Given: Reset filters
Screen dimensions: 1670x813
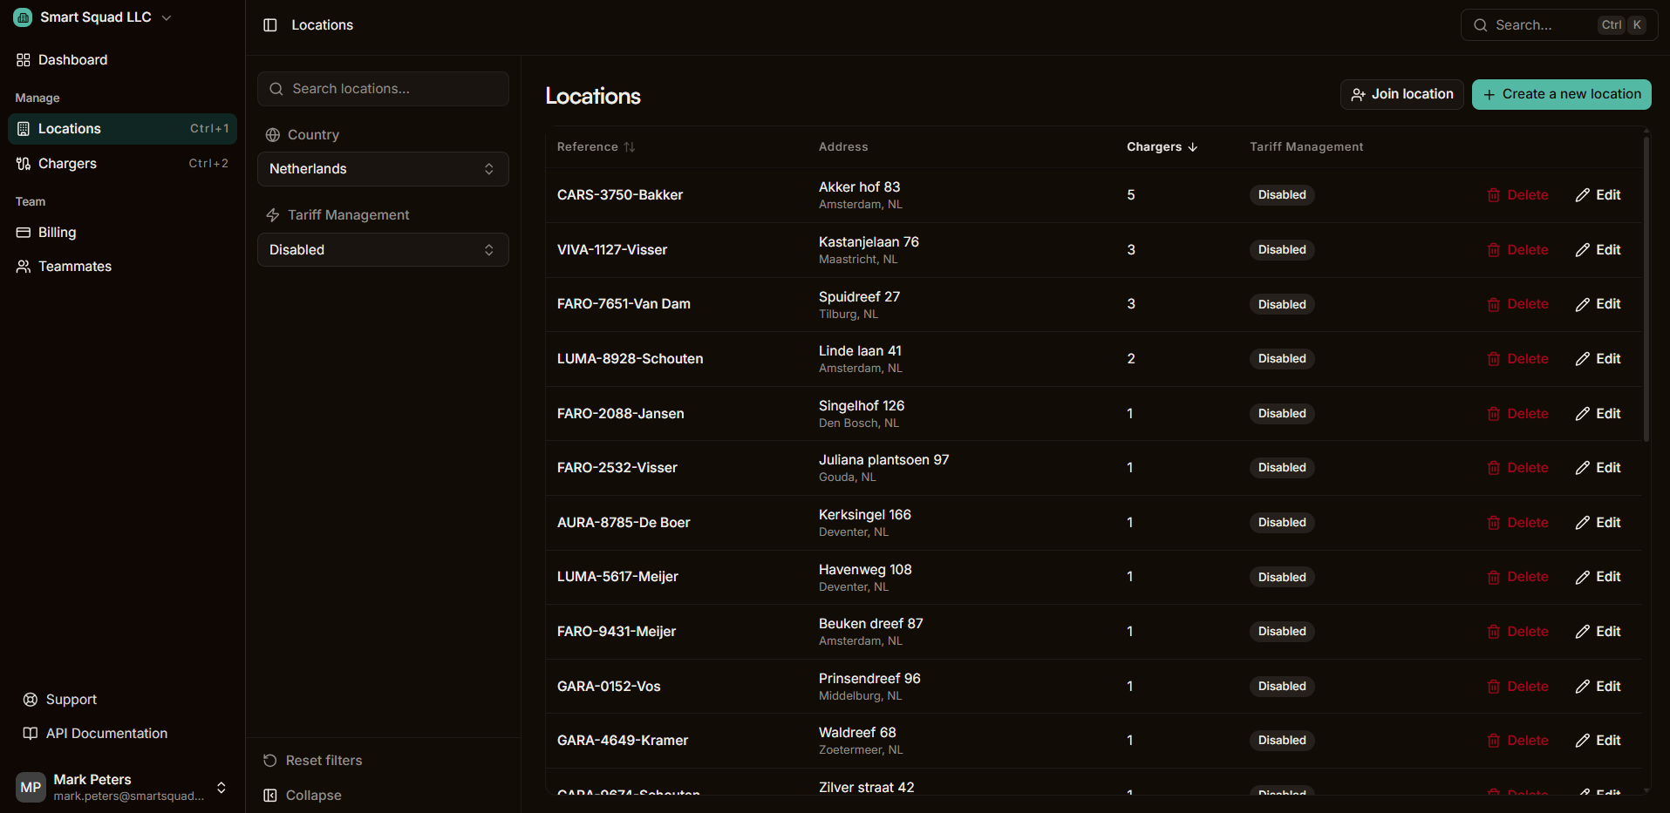Looking at the screenshot, I should [x=312, y=761].
